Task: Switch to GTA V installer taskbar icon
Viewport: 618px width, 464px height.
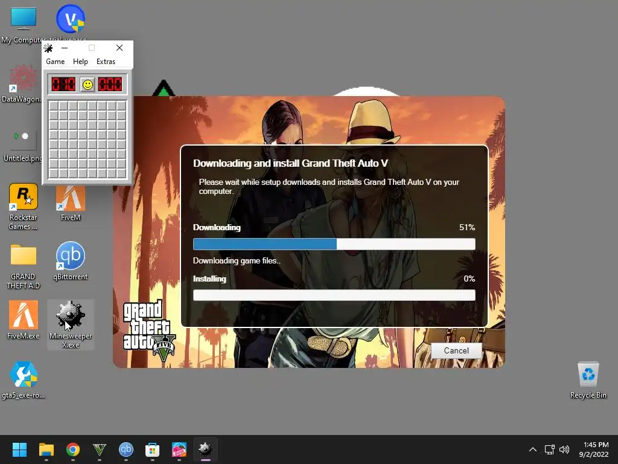Action: (100, 449)
